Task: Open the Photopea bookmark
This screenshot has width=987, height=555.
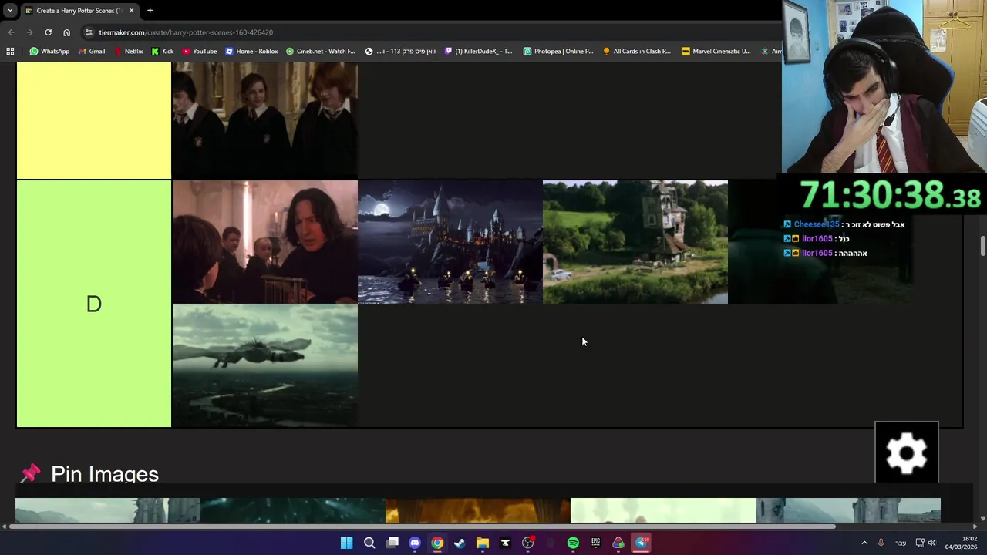Action: coord(558,52)
